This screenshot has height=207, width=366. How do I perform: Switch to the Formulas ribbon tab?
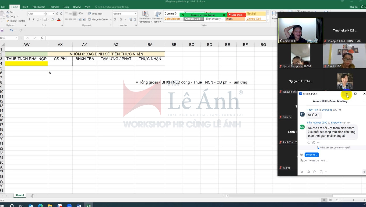[54, 7]
